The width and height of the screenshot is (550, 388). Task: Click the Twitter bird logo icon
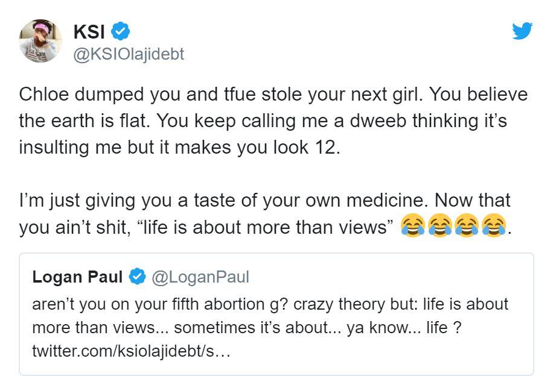click(522, 31)
